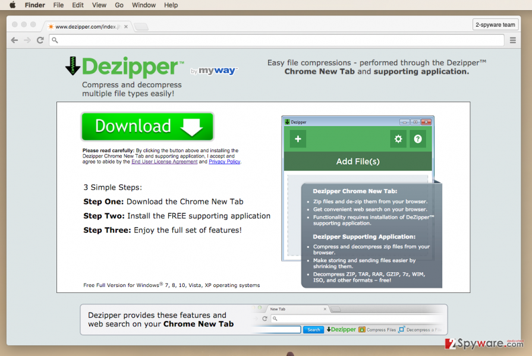Click the Add File(s) bar
The width and height of the screenshot is (532, 356).
tap(358, 161)
